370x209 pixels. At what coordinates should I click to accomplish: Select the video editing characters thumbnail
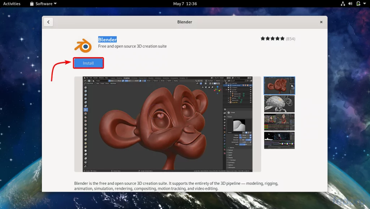point(279,122)
